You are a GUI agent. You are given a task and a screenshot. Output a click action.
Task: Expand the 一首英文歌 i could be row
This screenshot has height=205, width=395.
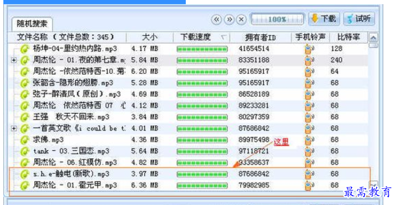[x=14, y=128]
